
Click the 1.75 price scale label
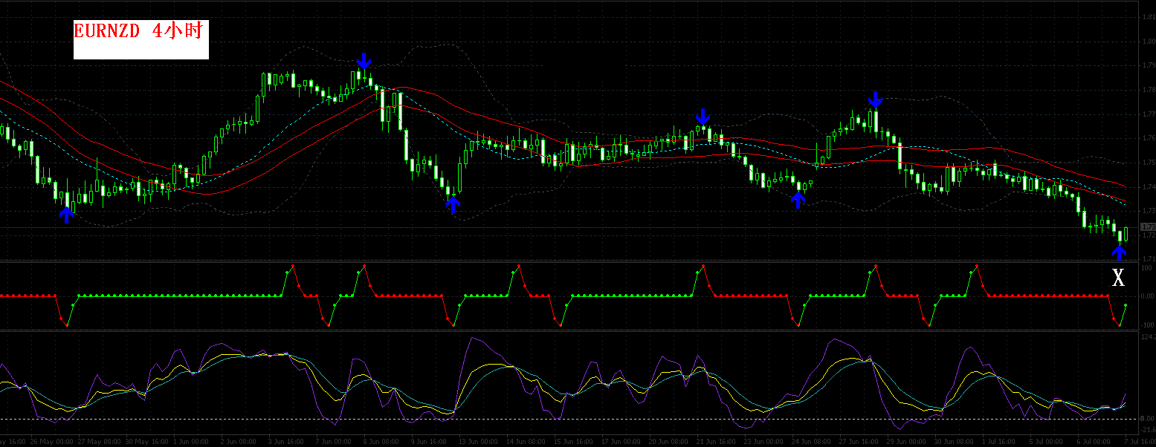pos(1149,163)
